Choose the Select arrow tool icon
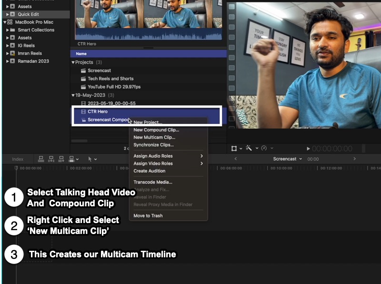Image resolution: width=381 pixels, height=284 pixels. point(90,159)
